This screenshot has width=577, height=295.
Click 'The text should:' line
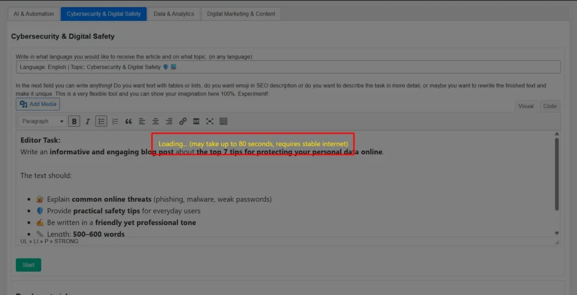tap(46, 176)
